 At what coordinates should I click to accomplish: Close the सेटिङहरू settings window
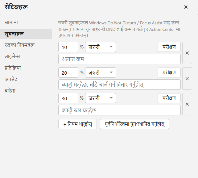click(x=186, y=7)
